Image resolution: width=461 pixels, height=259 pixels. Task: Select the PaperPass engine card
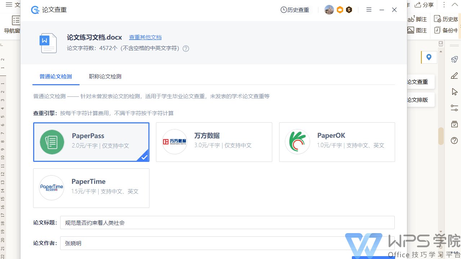click(91, 142)
